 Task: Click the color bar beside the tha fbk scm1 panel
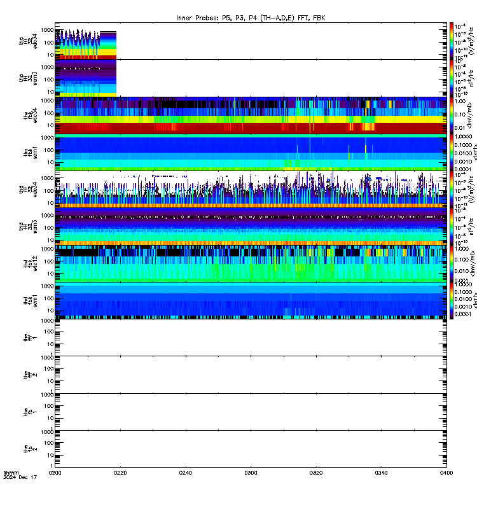pos(452,153)
